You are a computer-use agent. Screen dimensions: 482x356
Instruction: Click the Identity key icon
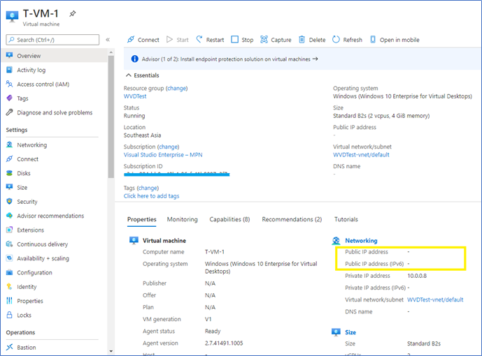(10, 287)
